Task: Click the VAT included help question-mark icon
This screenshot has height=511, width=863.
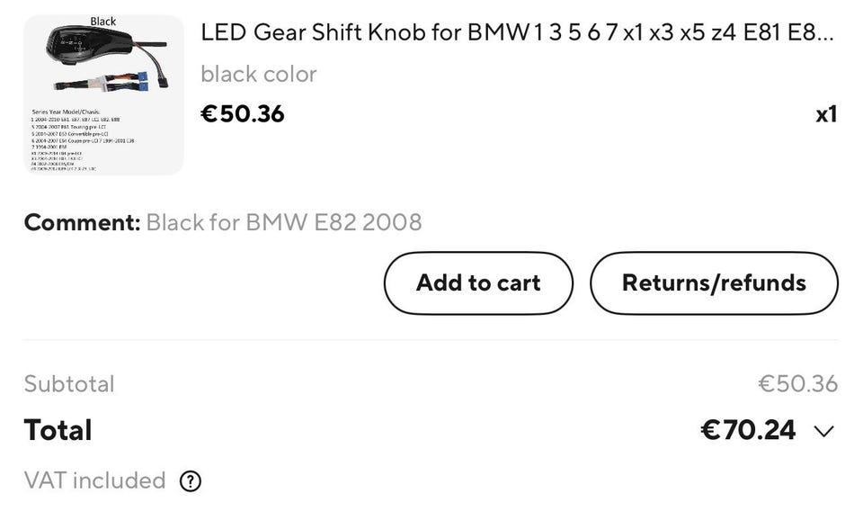Action: point(190,481)
